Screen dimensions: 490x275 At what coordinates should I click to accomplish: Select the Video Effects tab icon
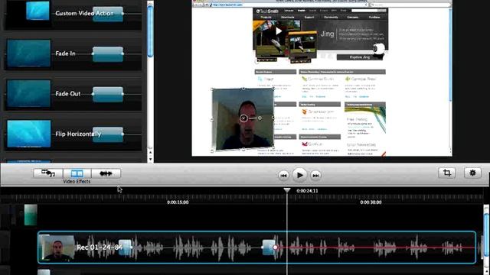tap(77, 173)
